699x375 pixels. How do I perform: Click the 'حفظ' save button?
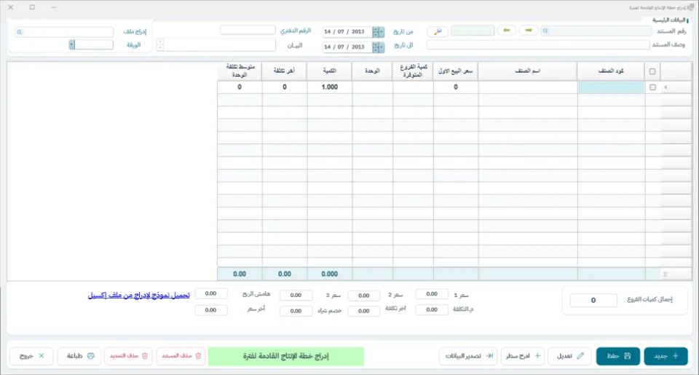coord(618,356)
